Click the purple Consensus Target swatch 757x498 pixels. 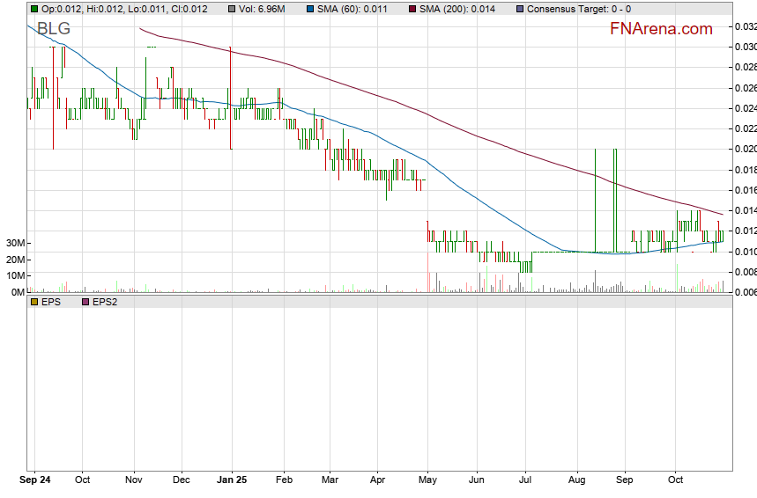520,9
